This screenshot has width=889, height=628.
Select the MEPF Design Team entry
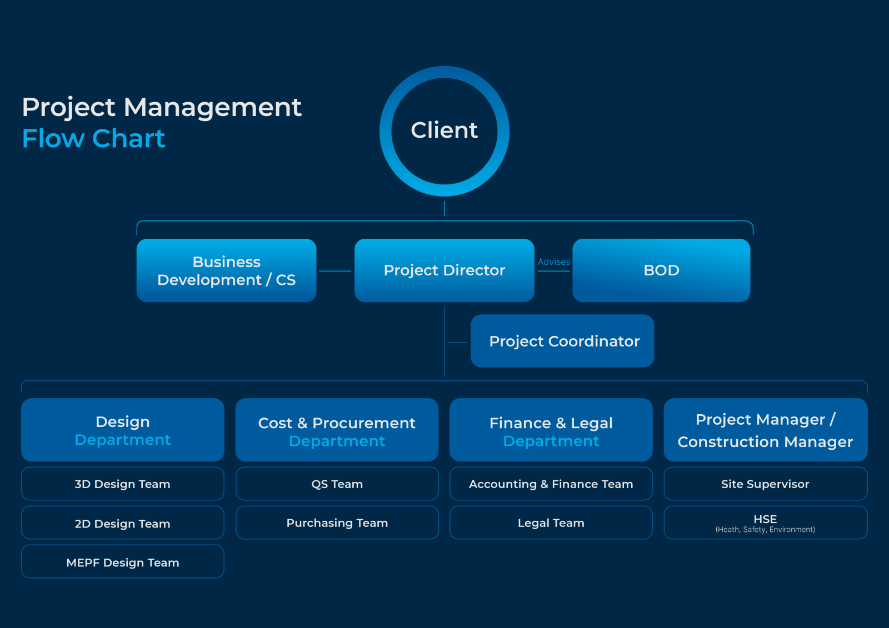(x=122, y=562)
